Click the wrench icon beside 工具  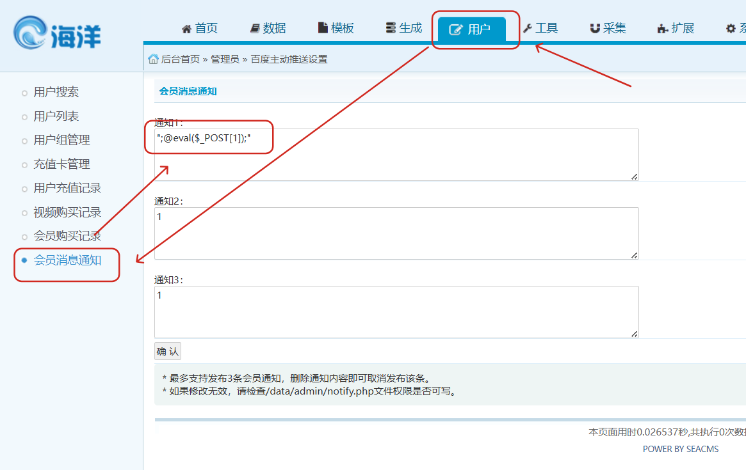coord(528,28)
